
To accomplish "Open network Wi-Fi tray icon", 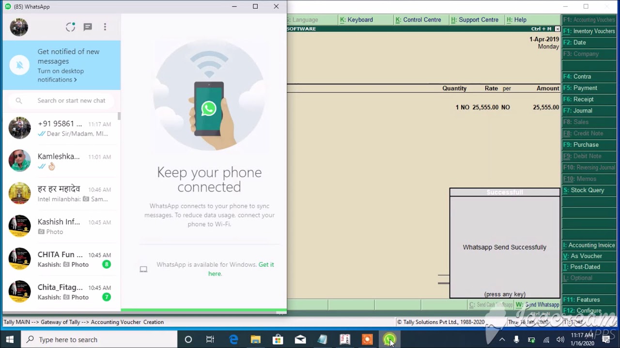I will coord(546,340).
